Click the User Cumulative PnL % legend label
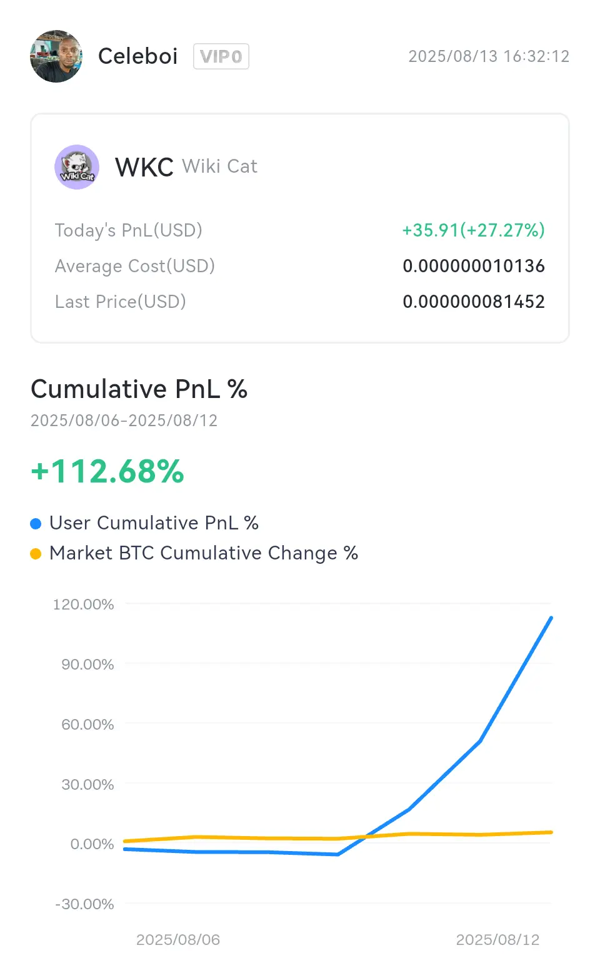Screen dimensions: 600x975 point(154,523)
